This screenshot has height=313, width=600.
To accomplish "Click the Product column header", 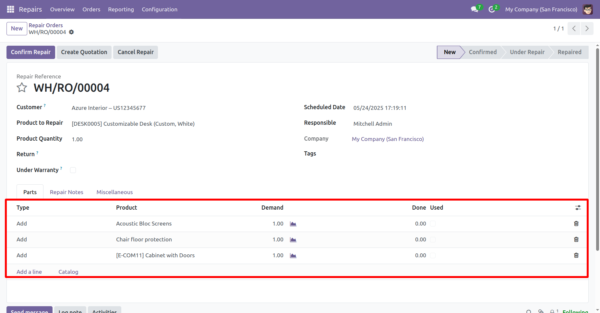I will click(126, 208).
